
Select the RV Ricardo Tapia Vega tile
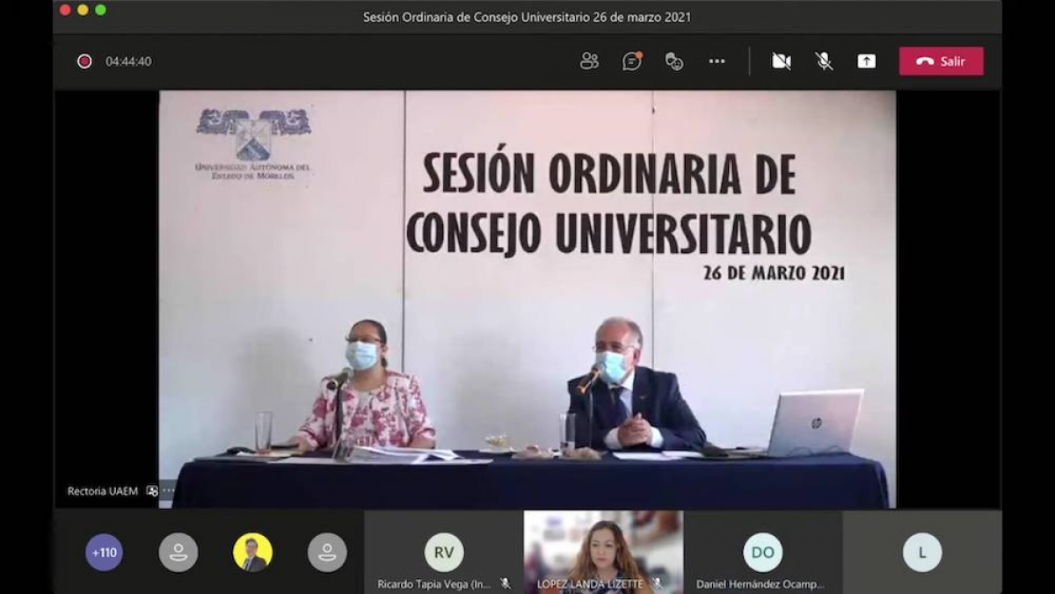point(444,553)
